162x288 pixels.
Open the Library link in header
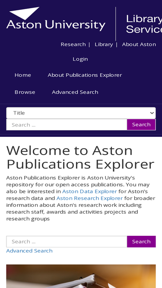[104, 44]
